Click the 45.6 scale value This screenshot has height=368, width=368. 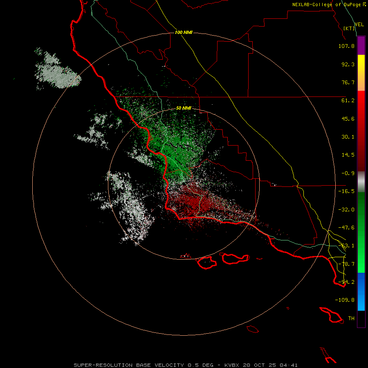point(348,119)
